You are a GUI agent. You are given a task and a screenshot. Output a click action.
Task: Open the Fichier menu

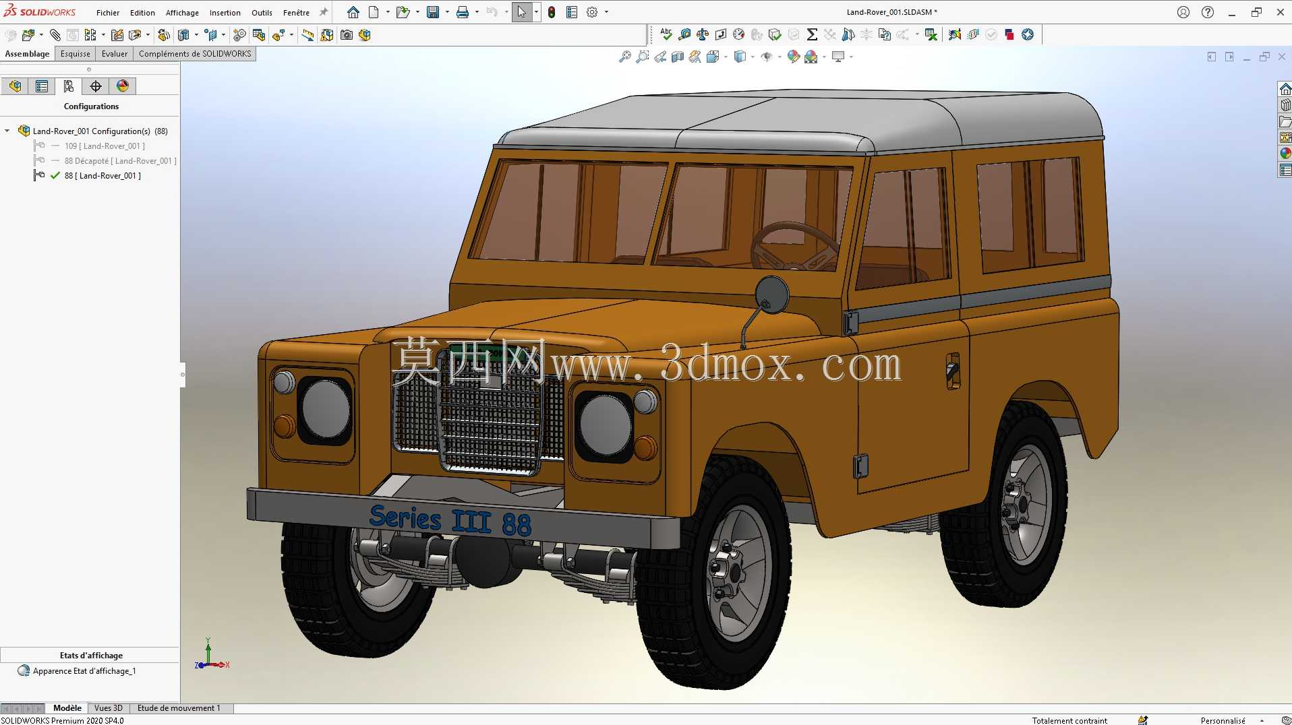click(108, 13)
